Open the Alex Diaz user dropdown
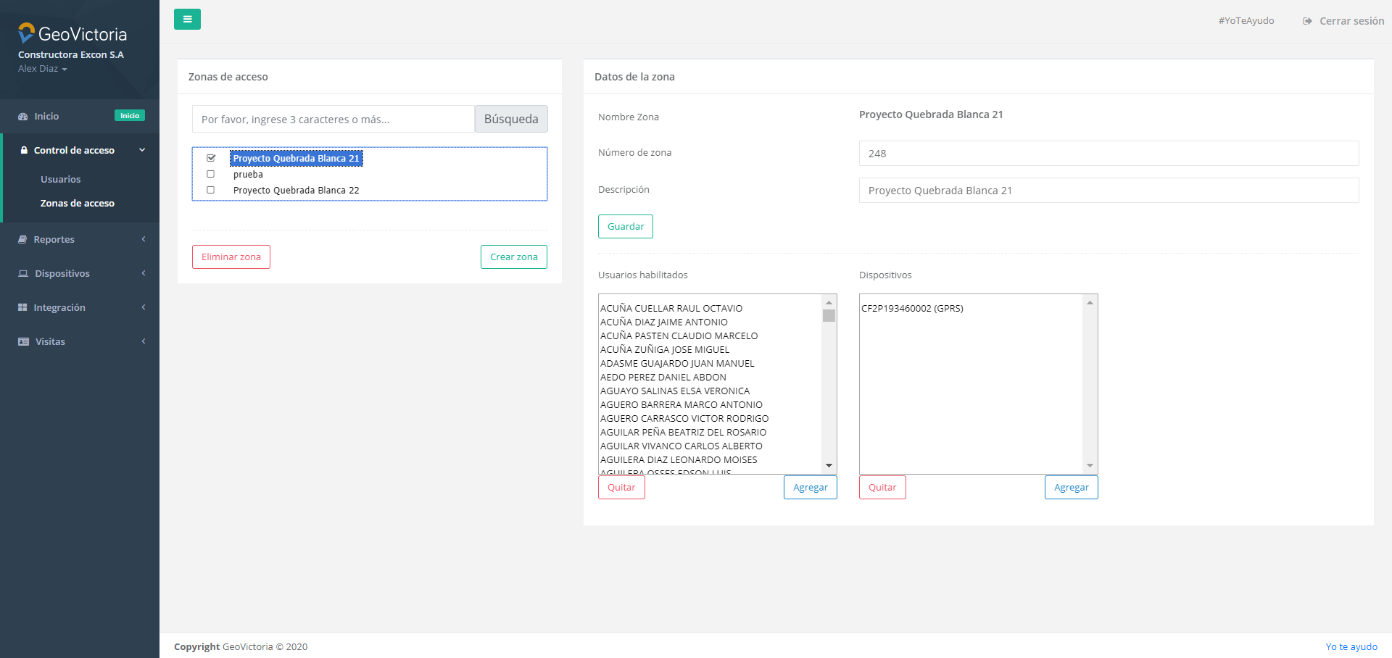Screen dimensions: 1392x658 (x=43, y=69)
